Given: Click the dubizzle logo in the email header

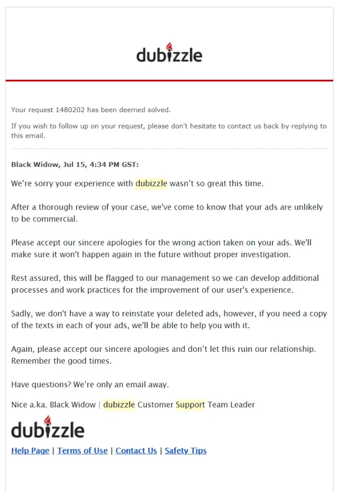Looking at the screenshot, I should 169,53.
